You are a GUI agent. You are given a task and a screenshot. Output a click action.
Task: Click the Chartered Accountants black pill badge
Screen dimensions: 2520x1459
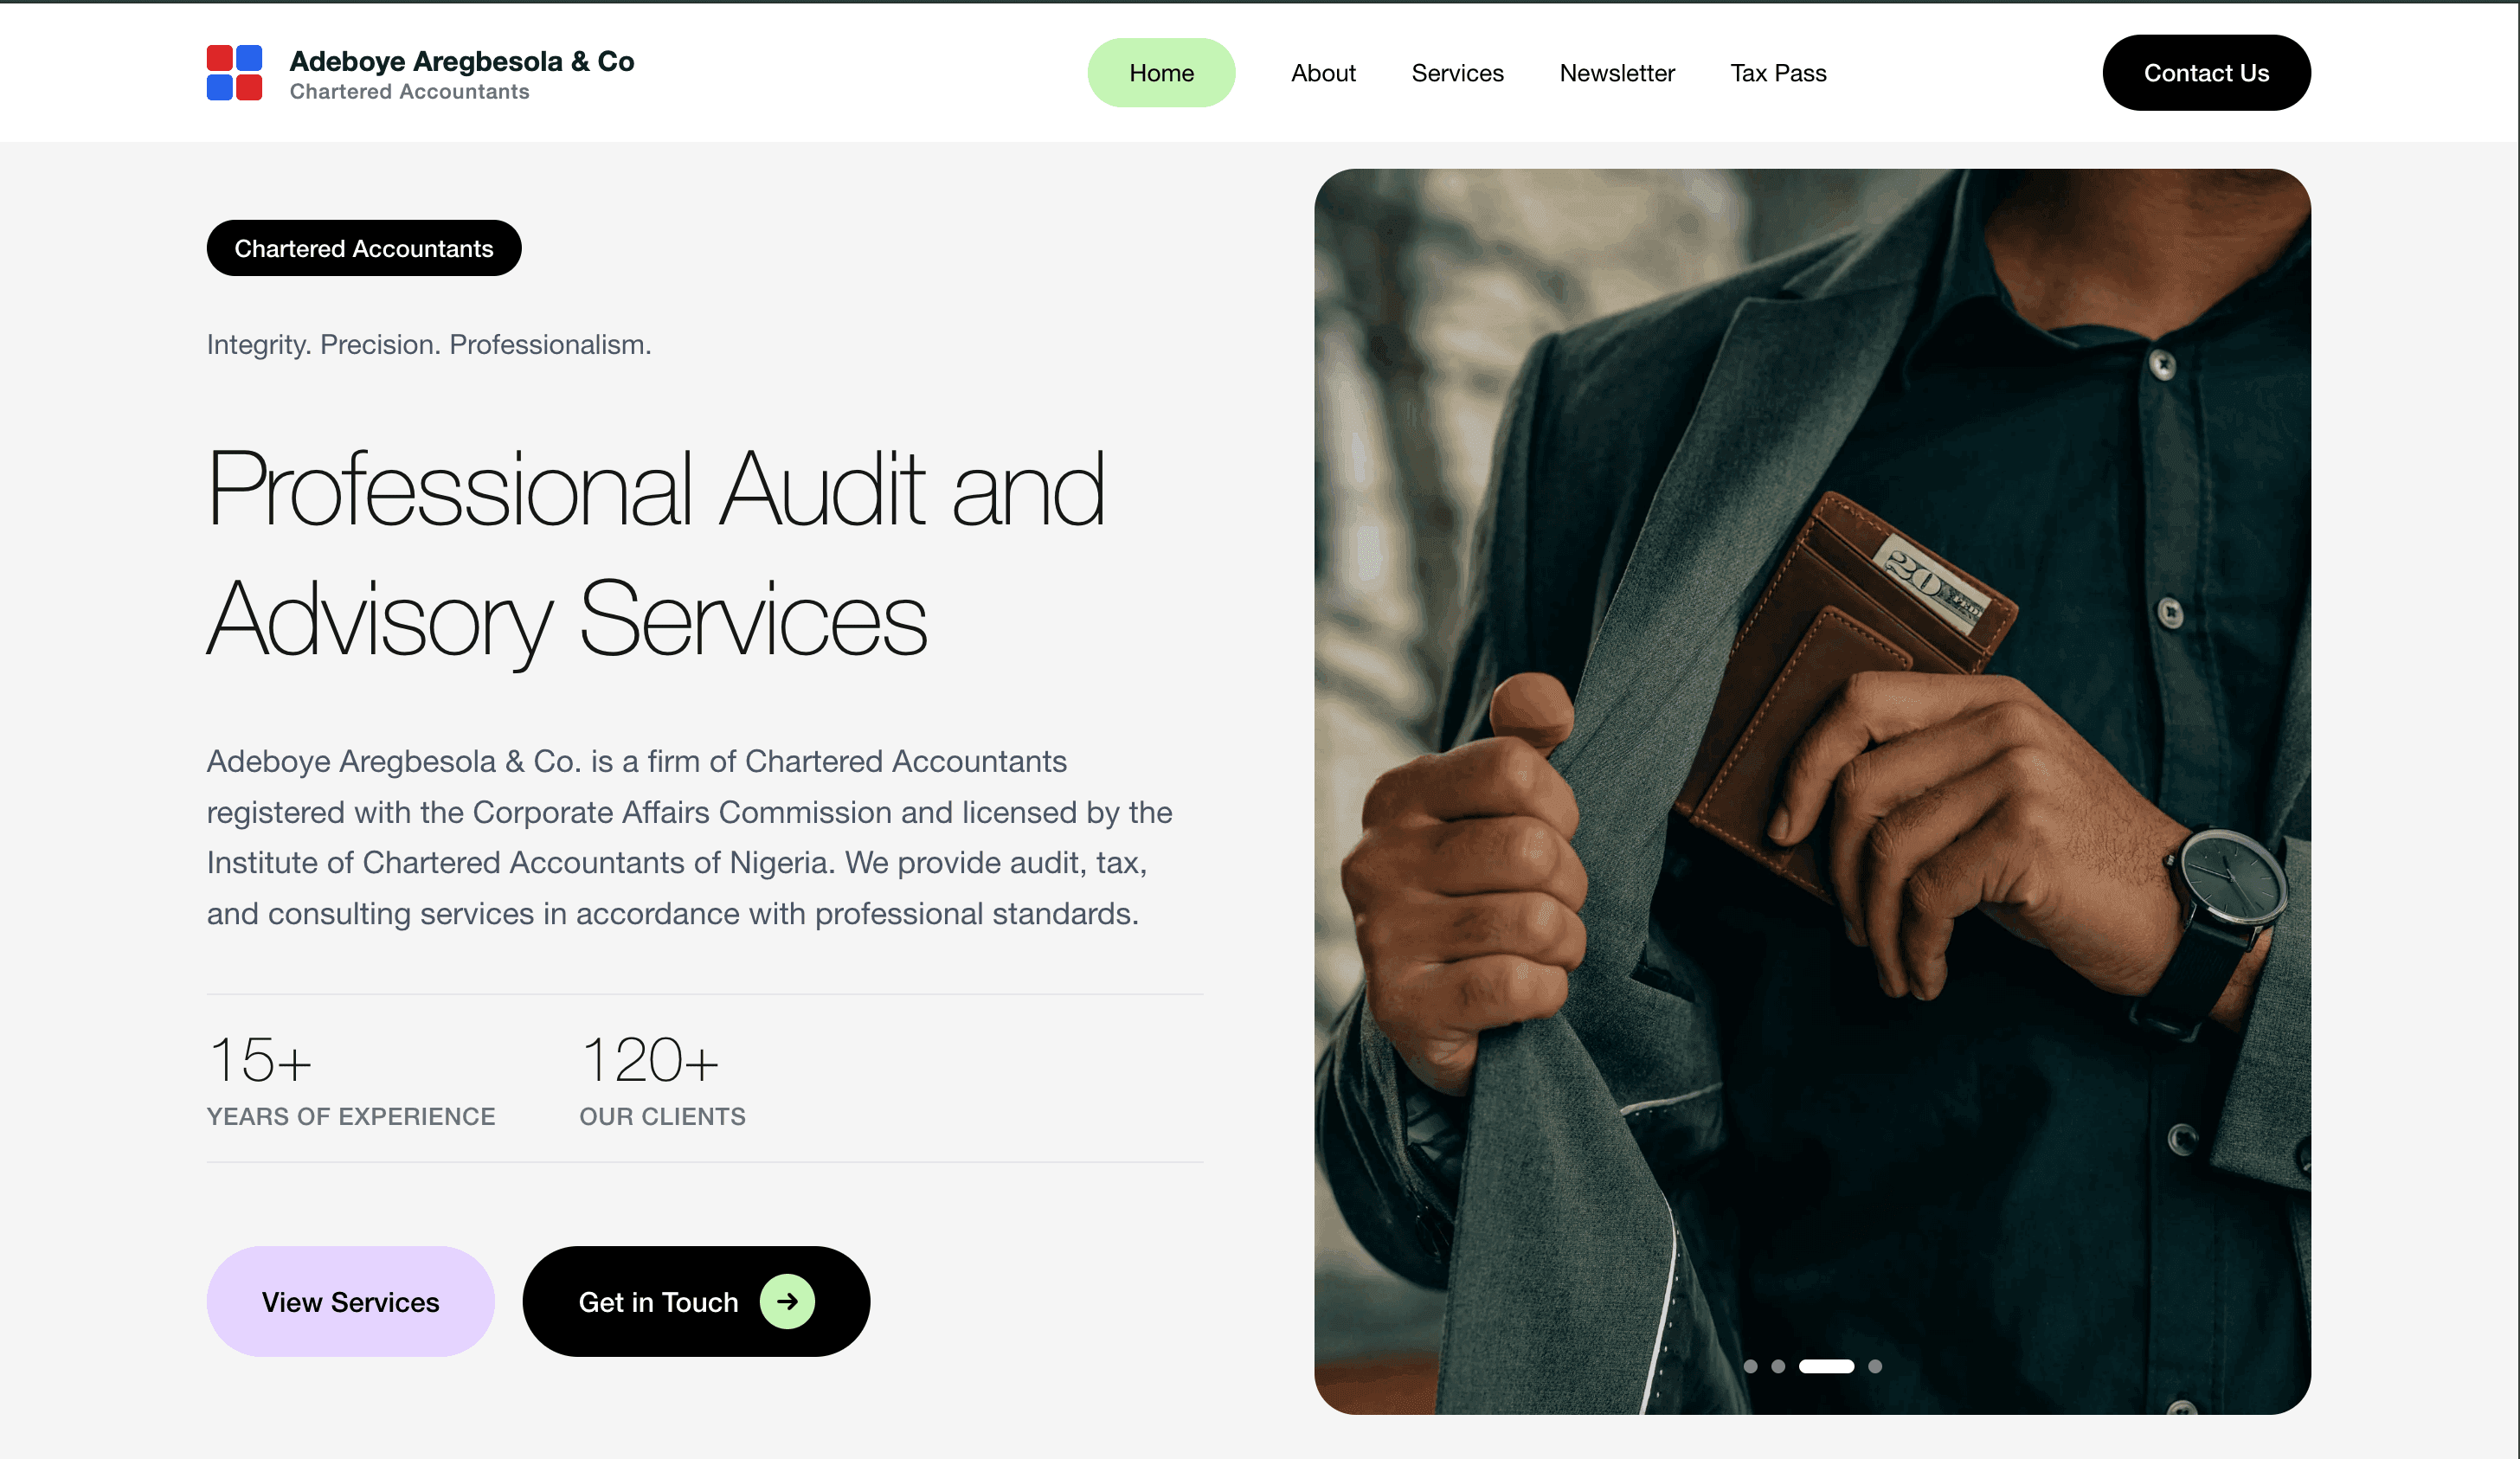[x=364, y=248]
